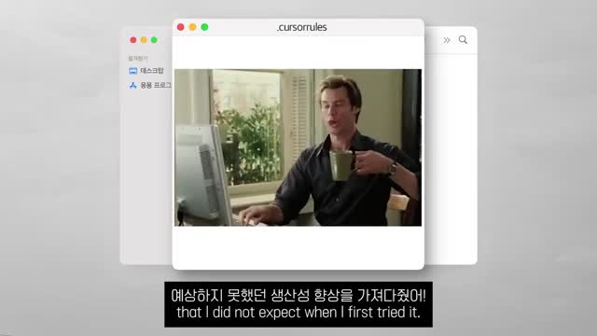Image resolution: width=597 pixels, height=336 pixels.
Task: Zoom the Finder window using green button
Action: click(154, 40)
